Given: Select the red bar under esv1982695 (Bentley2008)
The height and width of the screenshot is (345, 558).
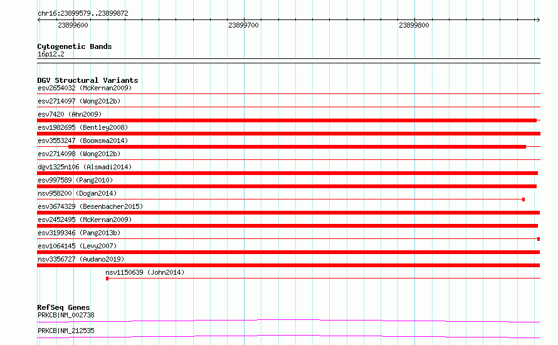Looking at the screenshot, I should pyautogui.click(x=288, y=134).
